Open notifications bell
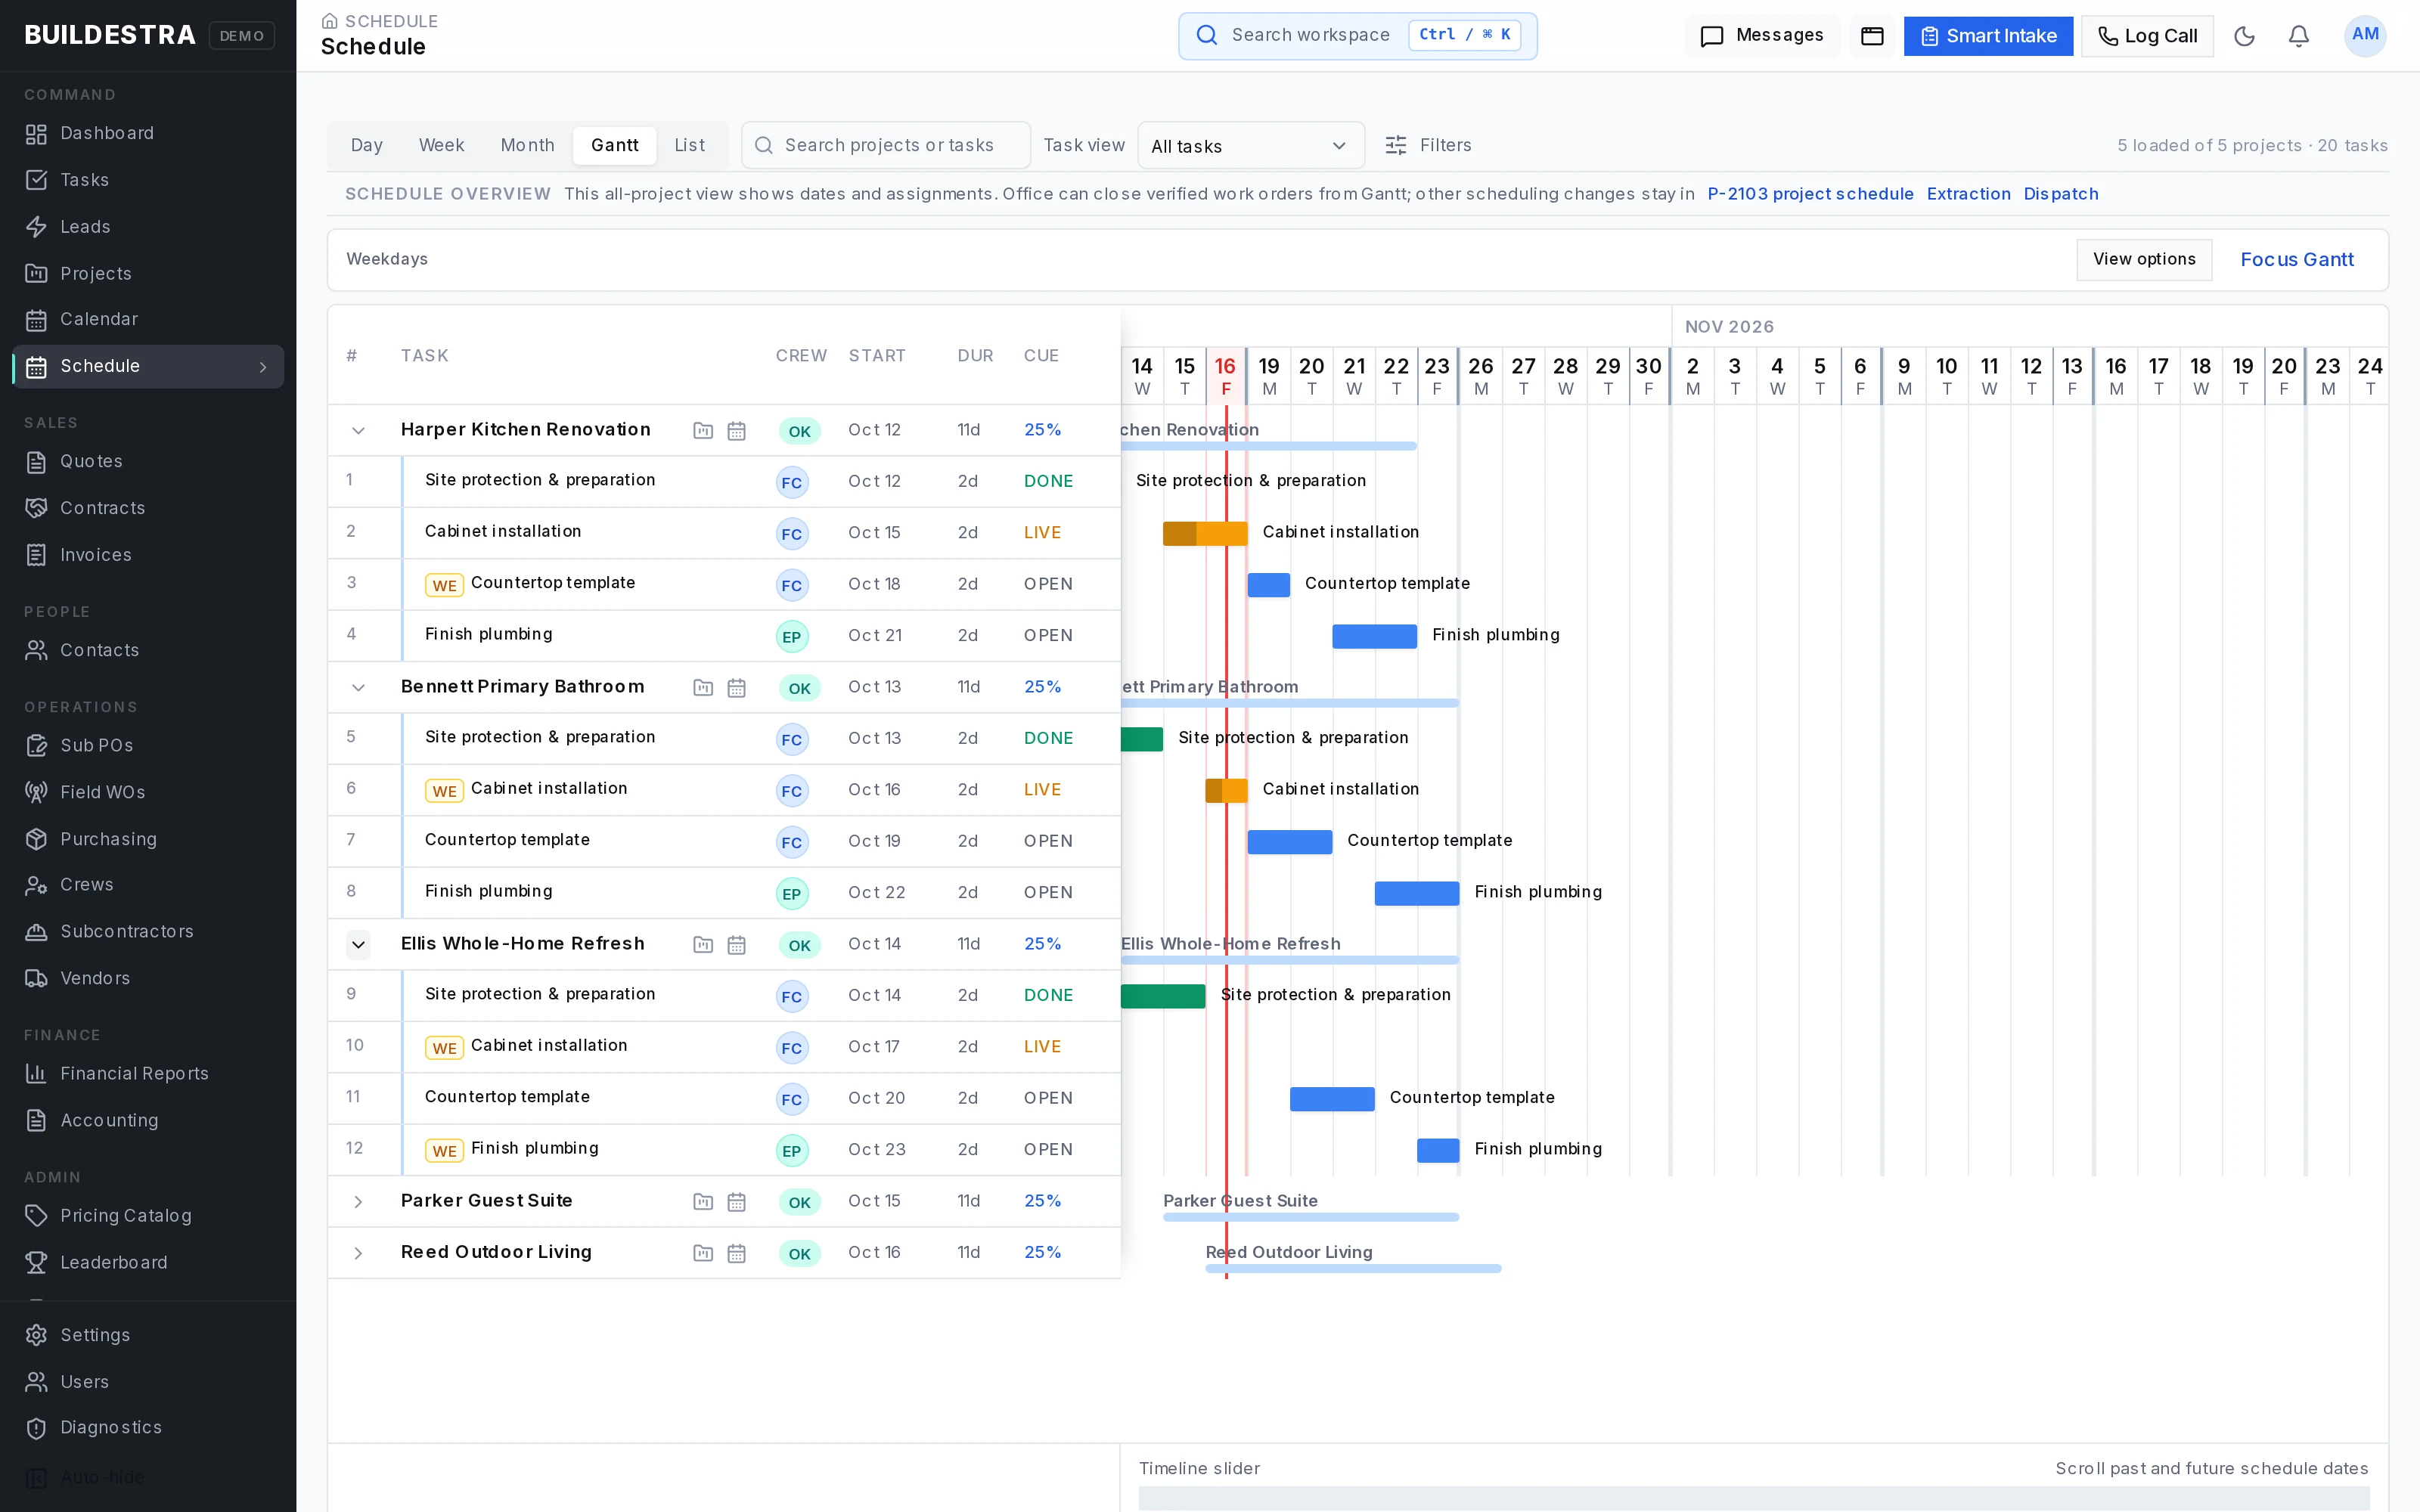Screen dimensions: 2420x1512 pos(2299,36)
